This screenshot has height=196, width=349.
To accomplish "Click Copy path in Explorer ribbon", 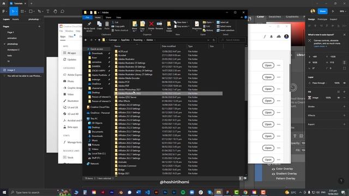I will click(x=118, y=26).
